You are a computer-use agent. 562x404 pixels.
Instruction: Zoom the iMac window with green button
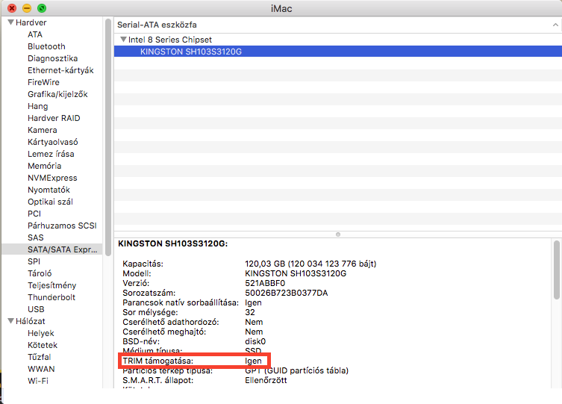[x=42, y=8]
